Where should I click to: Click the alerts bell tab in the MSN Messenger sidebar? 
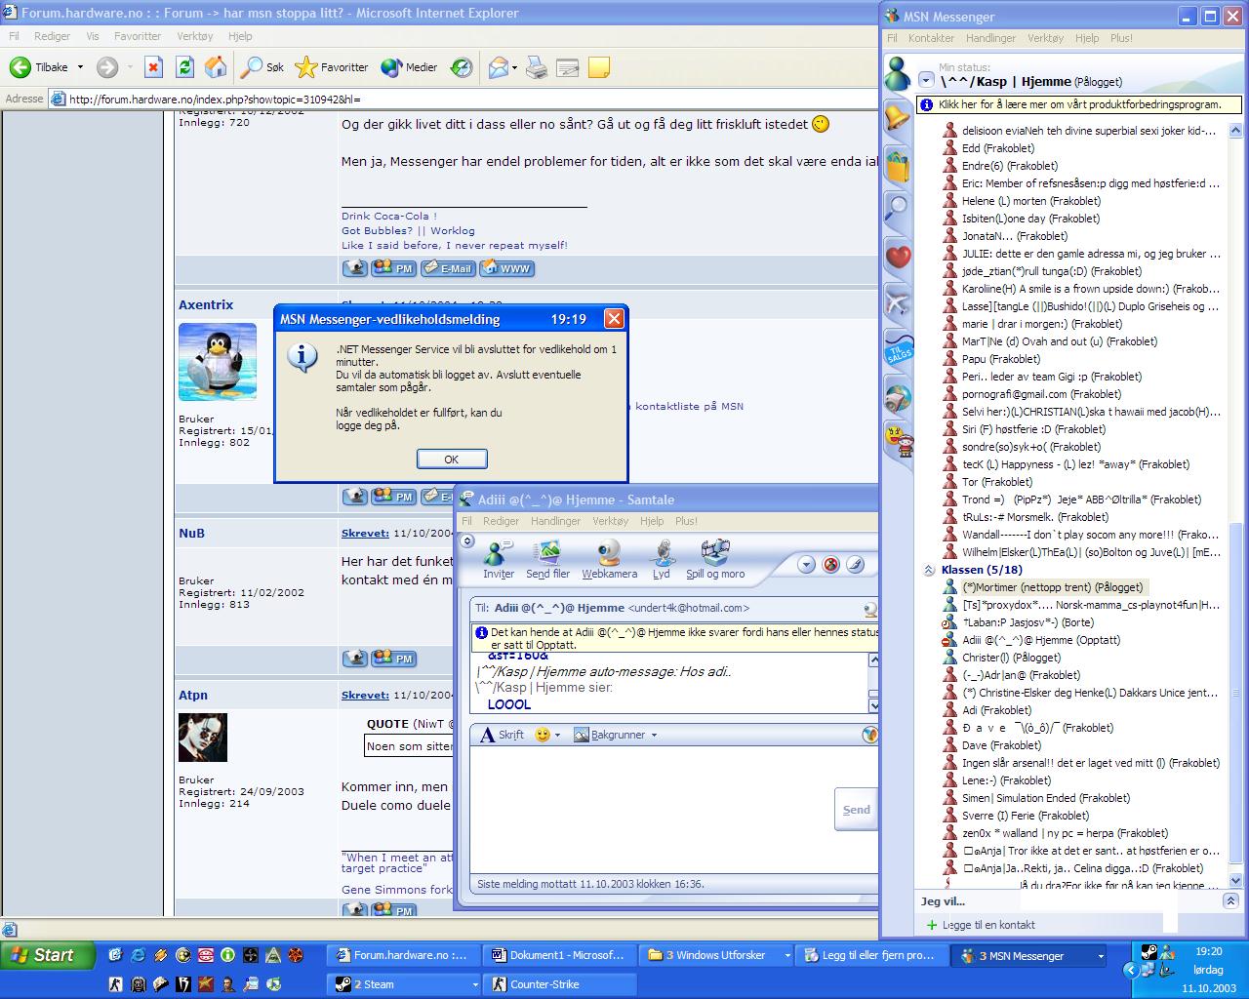pos(897,117)
